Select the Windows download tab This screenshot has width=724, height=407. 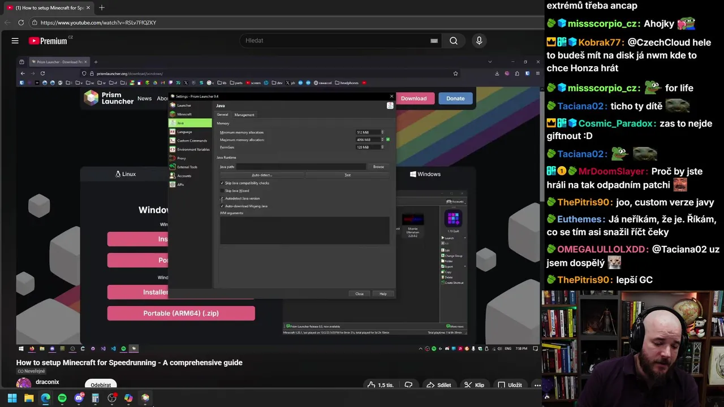point(425,174)
